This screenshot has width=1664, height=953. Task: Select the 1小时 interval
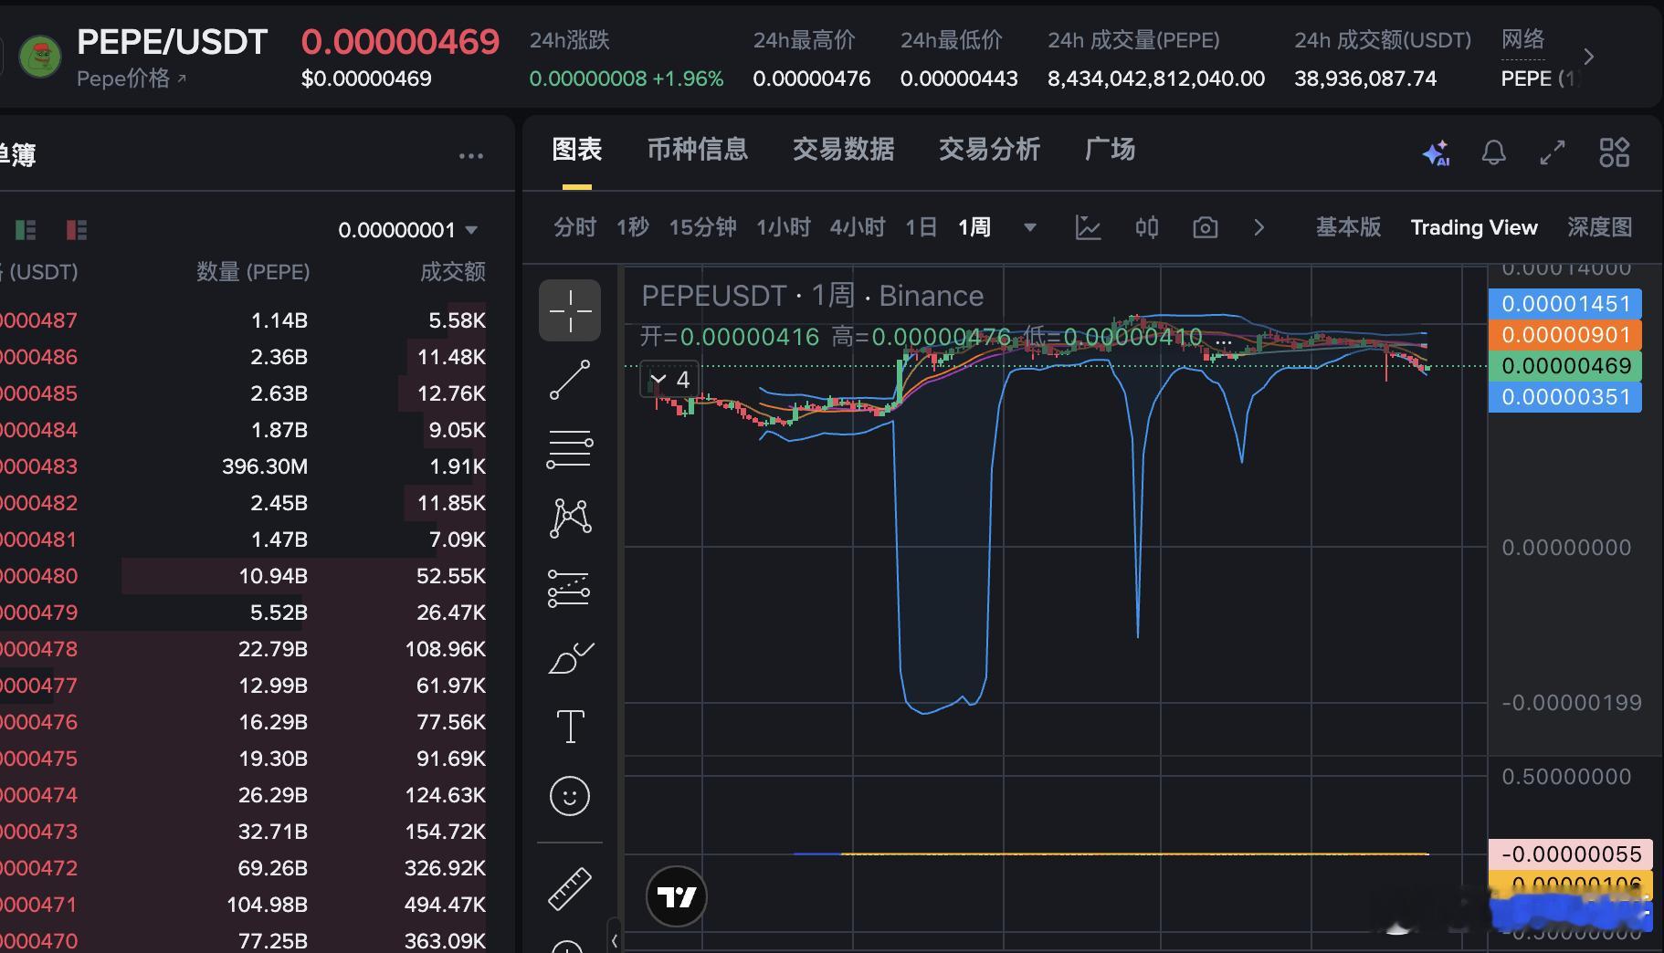coord(784,227)
